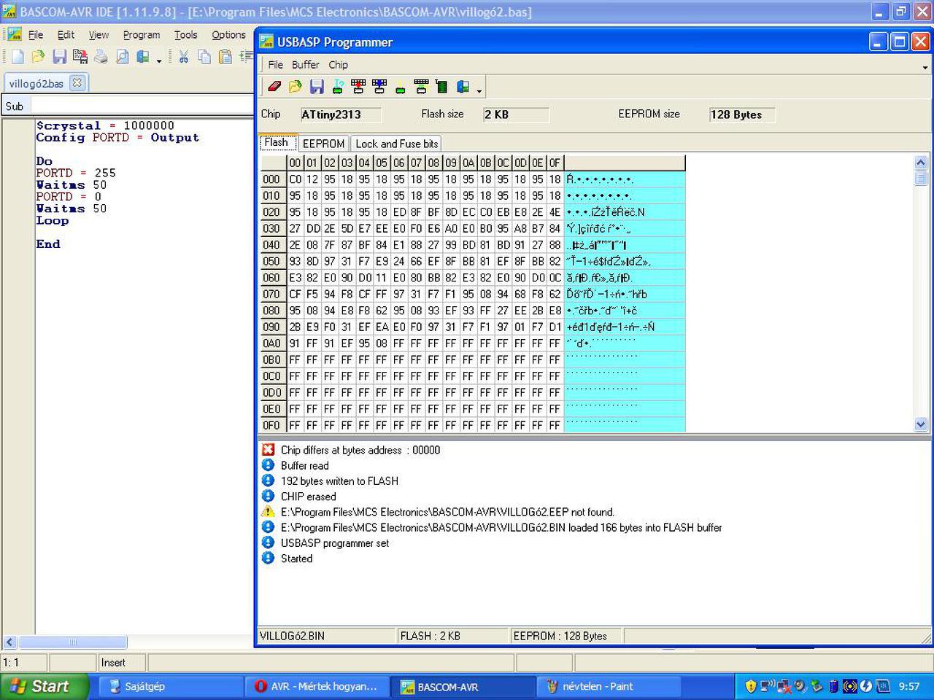Switch to névtelen - Paint in taskbar
This screenshot has height=700, width=934.
[609, 686]
